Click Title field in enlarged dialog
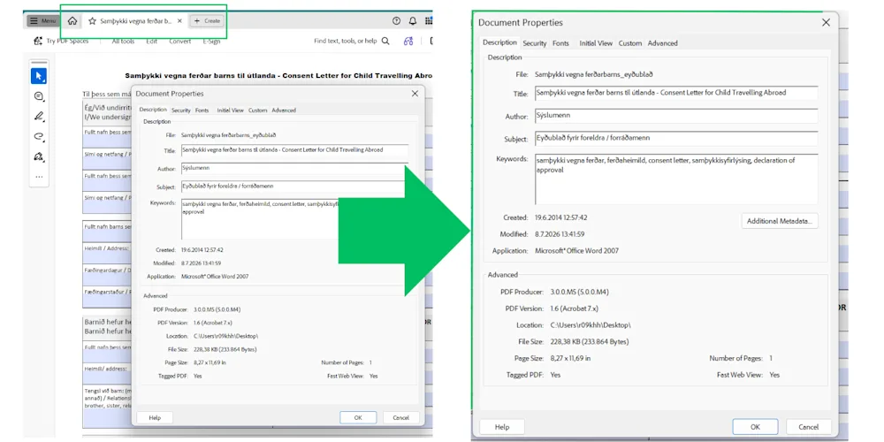This screenshot has height=442, width=884. click(x=676, y=93)
